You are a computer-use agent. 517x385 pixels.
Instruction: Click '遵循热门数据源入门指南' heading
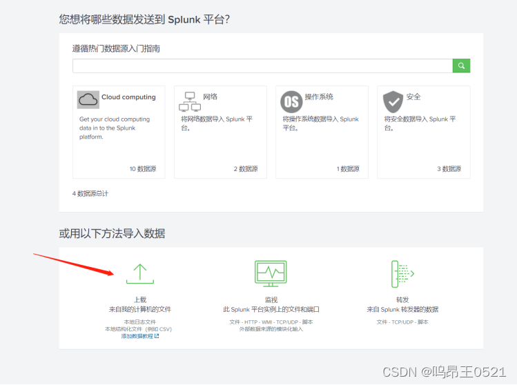[116, 48]
